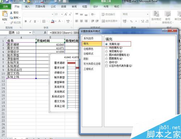
Task: Expand the Font (字体) group dialog launcher
Action: pyautogui.click(x=71, y=27)
